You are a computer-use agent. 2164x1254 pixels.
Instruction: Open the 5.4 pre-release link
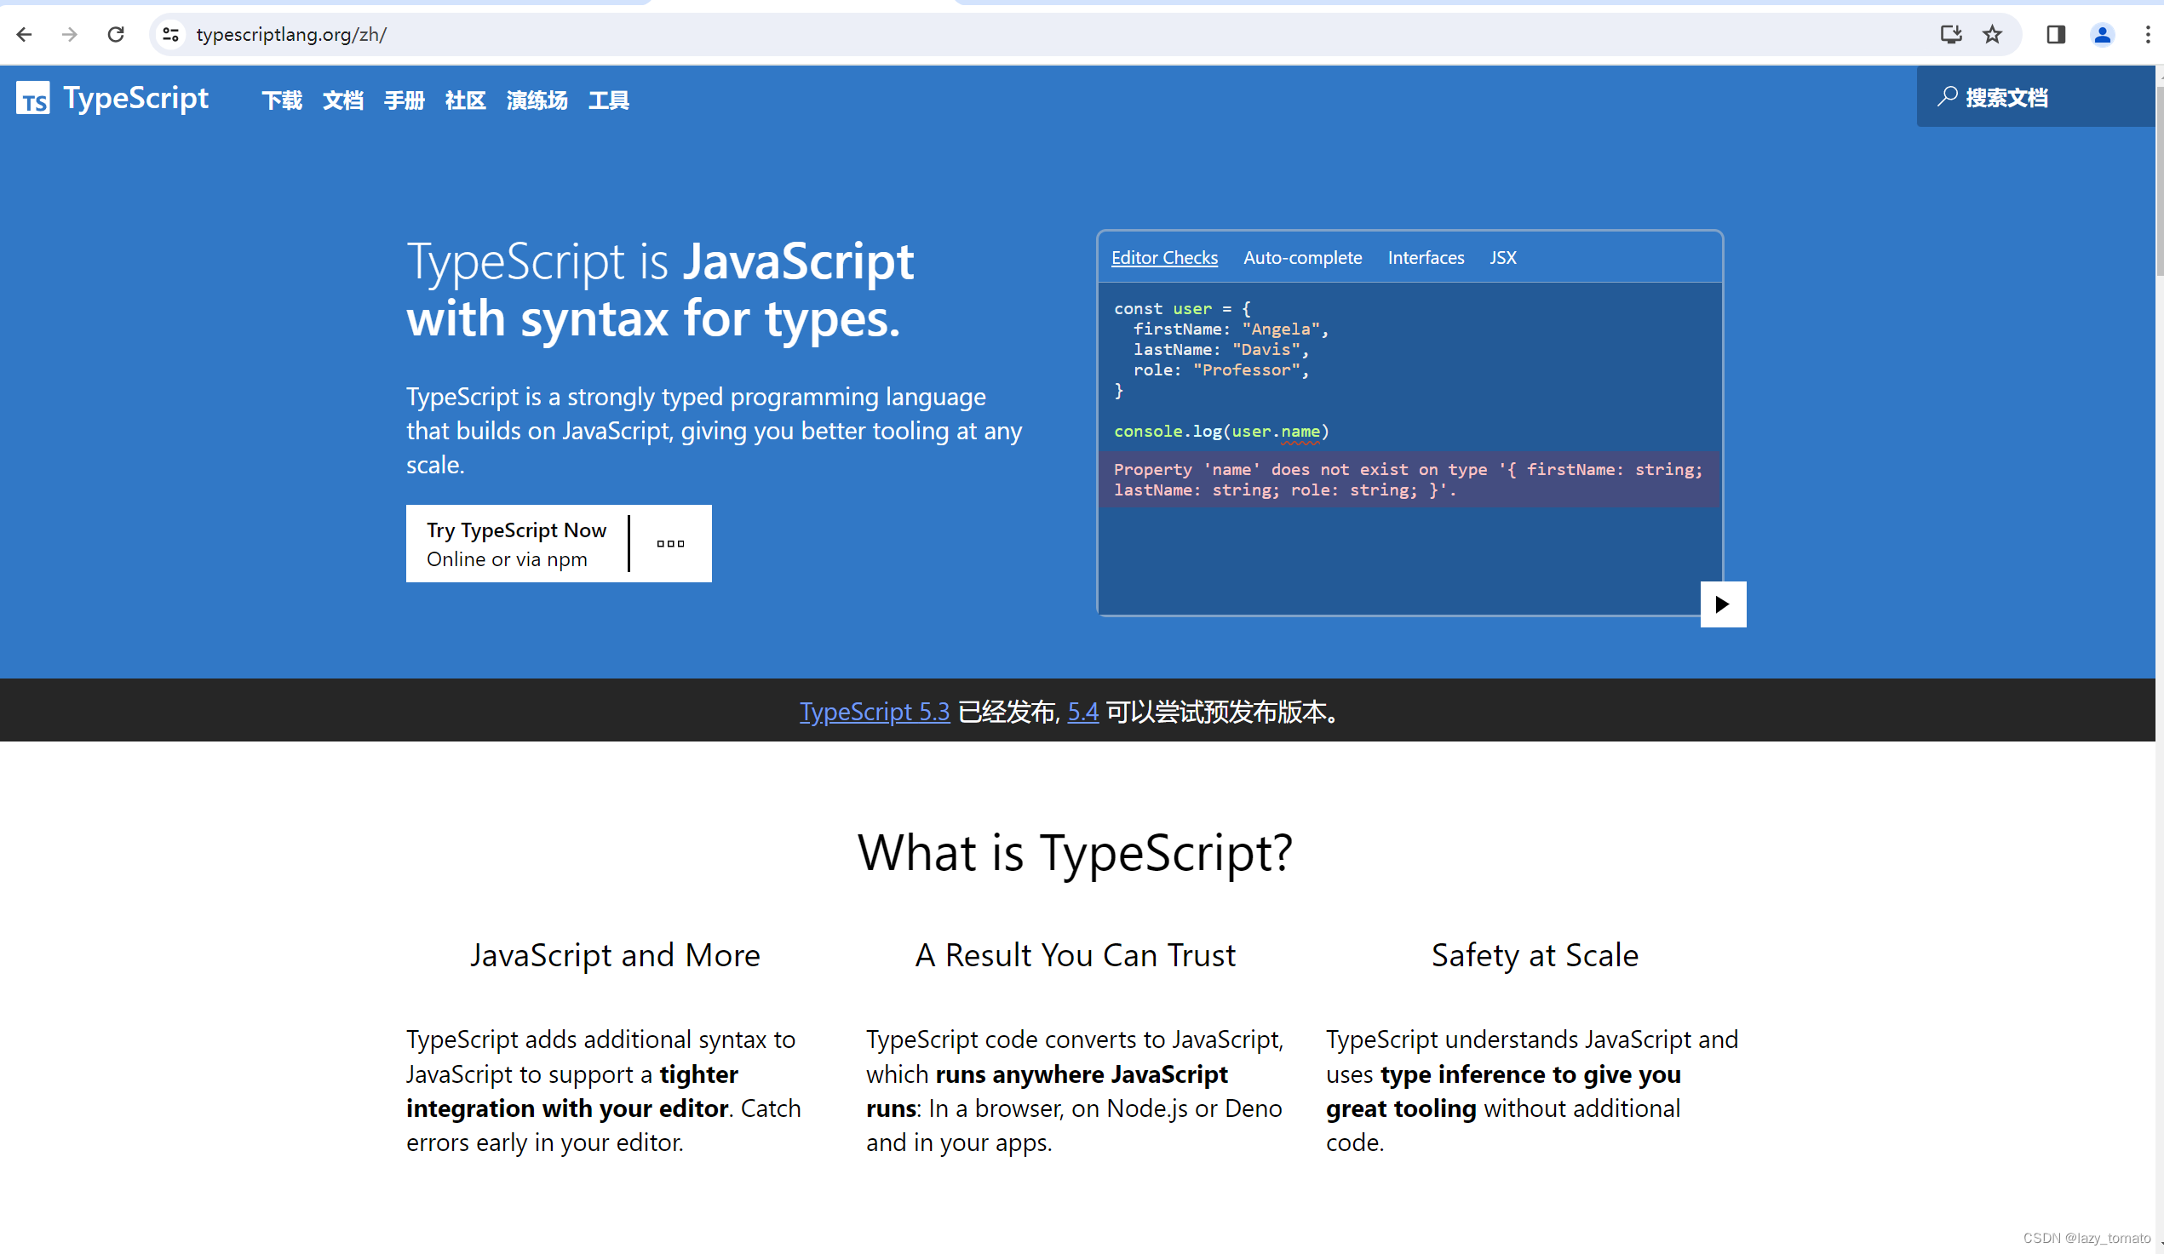tap(1083, 711)
